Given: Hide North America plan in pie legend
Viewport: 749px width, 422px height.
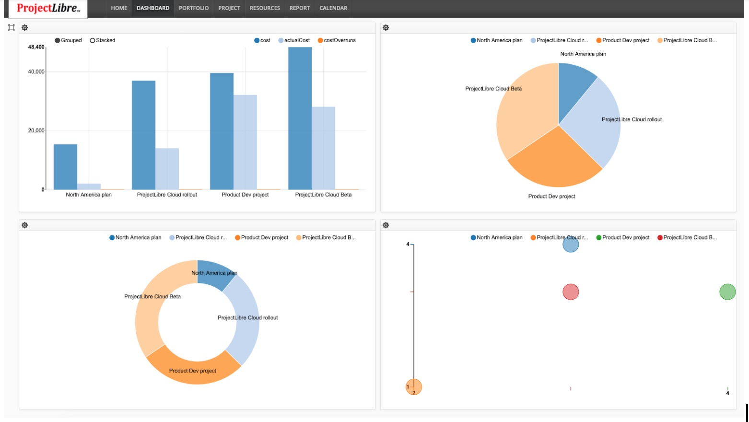Looking at the screenshot, I should [497, 40].
